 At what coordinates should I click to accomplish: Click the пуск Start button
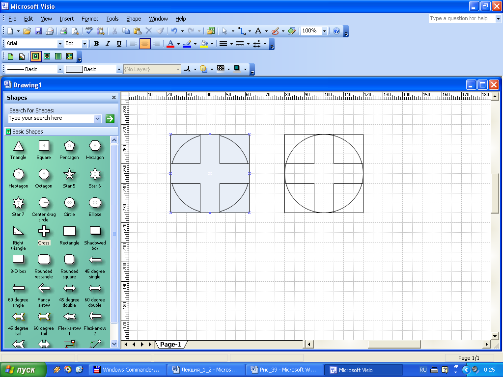(x=23, y=370)
